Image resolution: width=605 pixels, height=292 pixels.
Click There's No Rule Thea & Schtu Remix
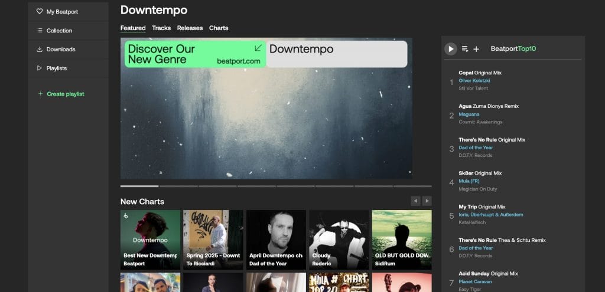pos(502,240)
